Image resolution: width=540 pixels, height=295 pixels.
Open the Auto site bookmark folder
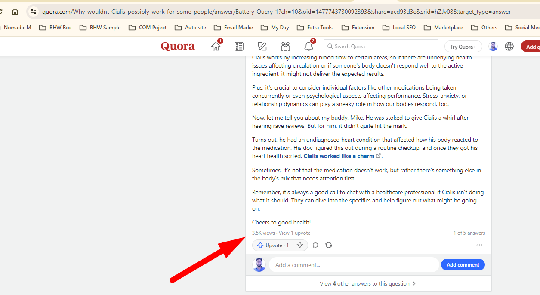coord(191,28)
